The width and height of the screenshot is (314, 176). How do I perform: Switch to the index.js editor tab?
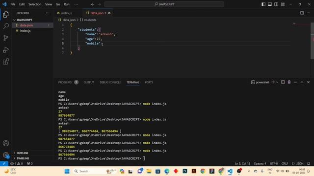(66, 13)
